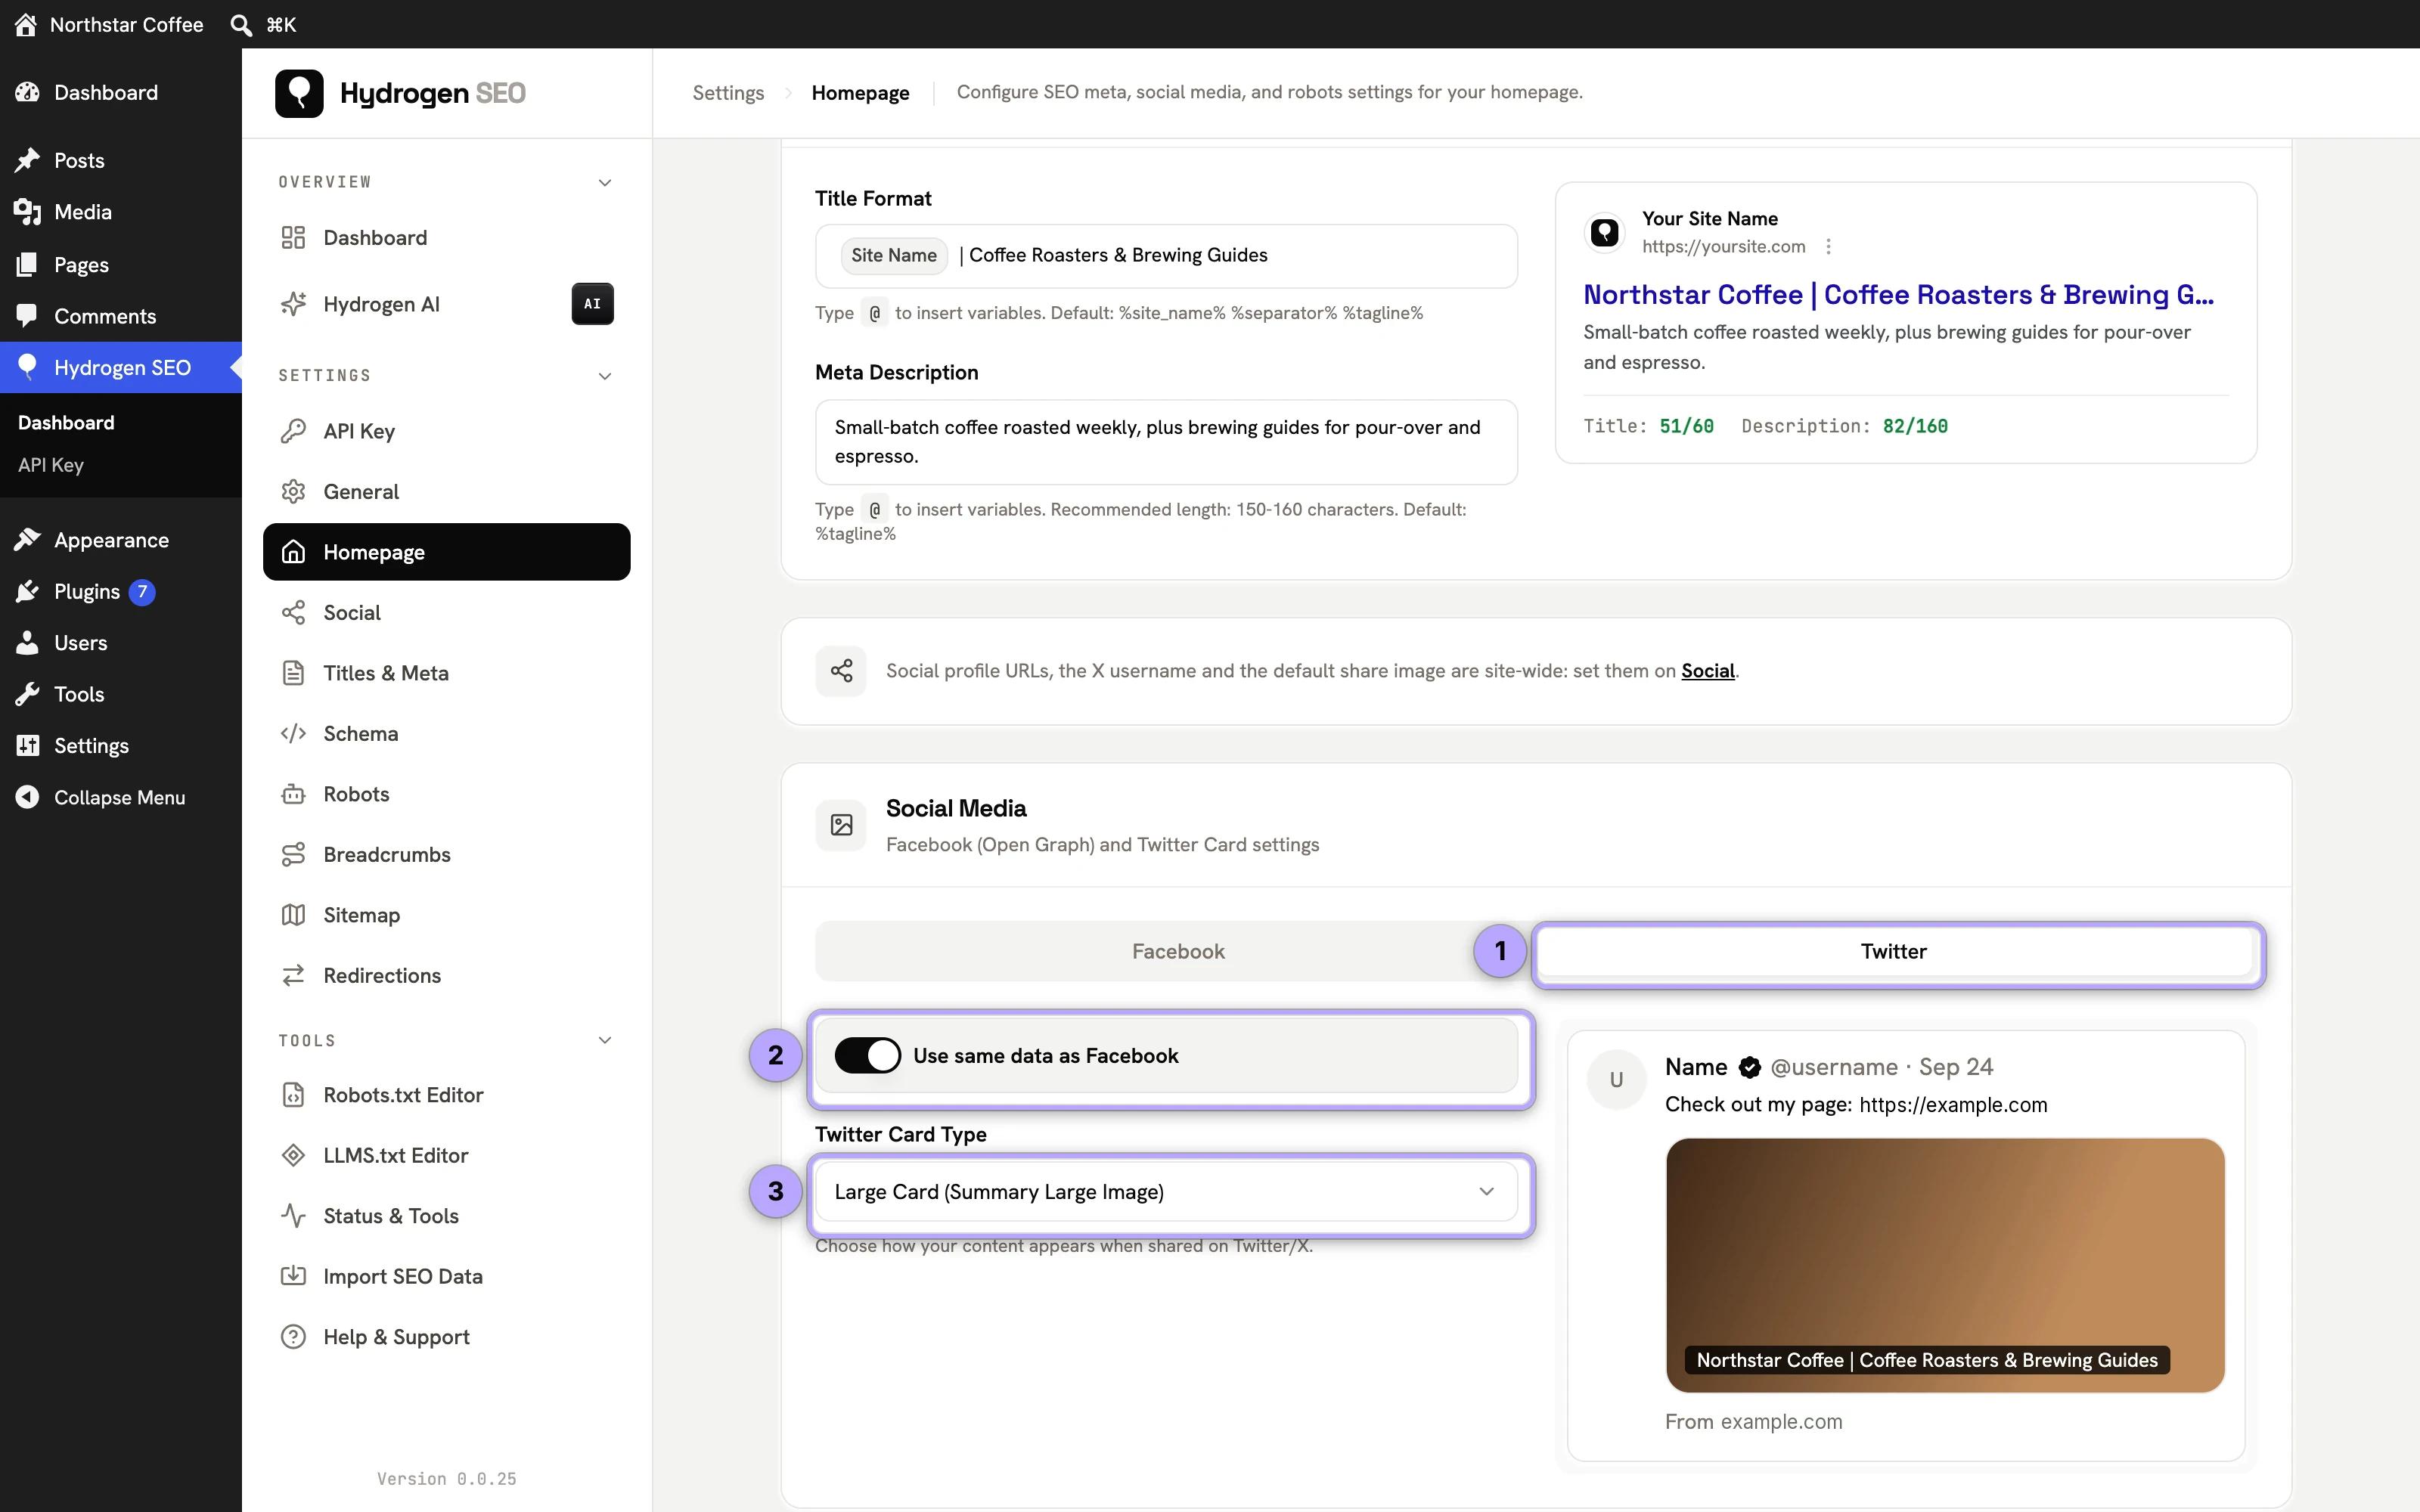Viewport: 2420px width, 1512px height.
Task: Click the Hydrogen SEO logo icon
Action: (x=299, y=93)
